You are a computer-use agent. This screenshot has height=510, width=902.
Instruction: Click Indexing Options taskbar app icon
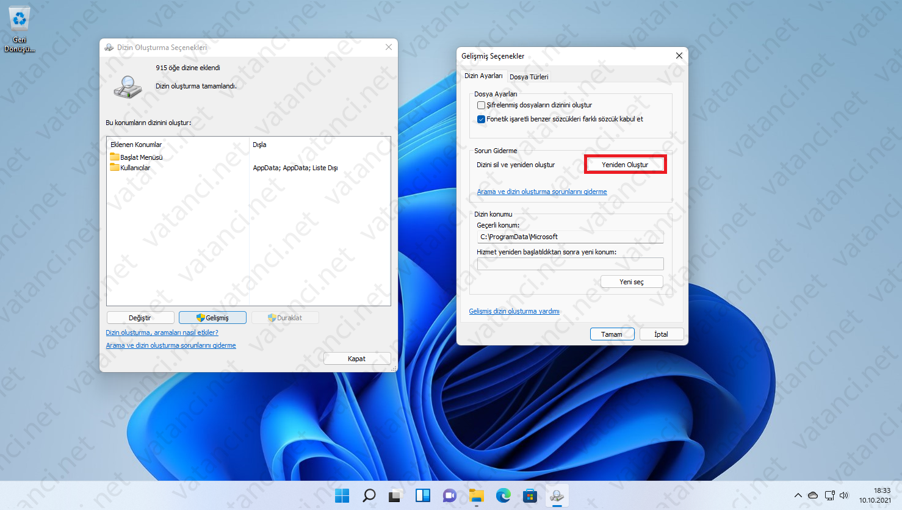click(x=557, y=495)
